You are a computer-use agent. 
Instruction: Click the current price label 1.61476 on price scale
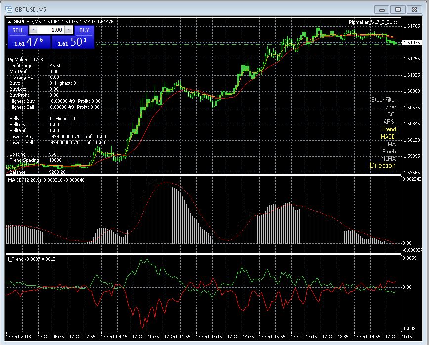tap(412, 42)
